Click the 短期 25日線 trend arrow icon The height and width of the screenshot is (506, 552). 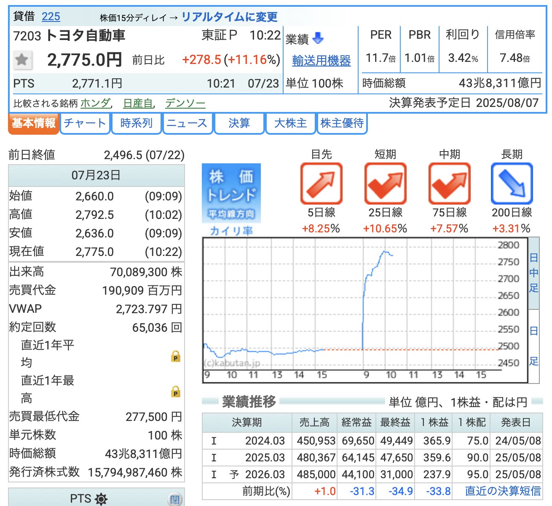pyautogui.click(x=385, y=184)
